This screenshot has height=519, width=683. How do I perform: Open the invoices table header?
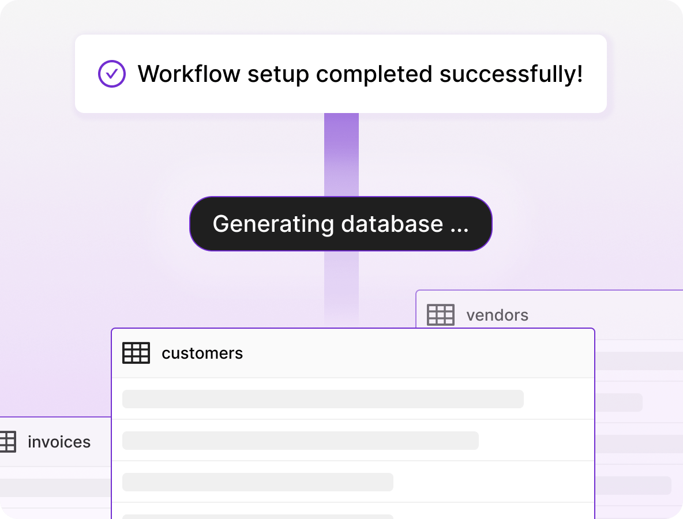tap(56, 442)
